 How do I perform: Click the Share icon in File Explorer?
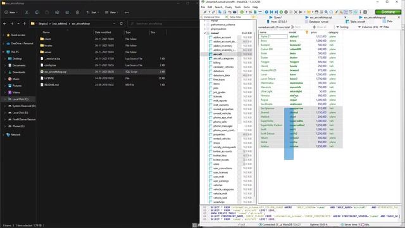coord(67,13)
